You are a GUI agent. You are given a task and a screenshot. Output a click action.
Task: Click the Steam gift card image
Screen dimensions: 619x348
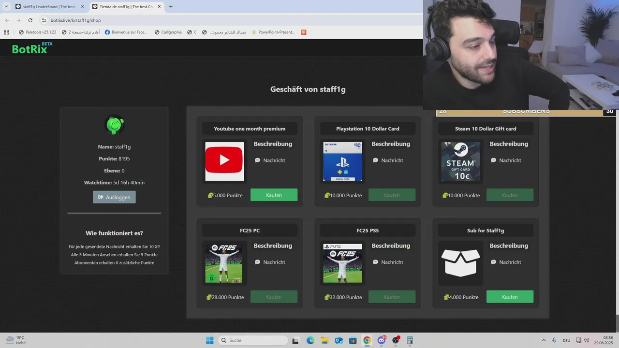click(x=460, y=161)
